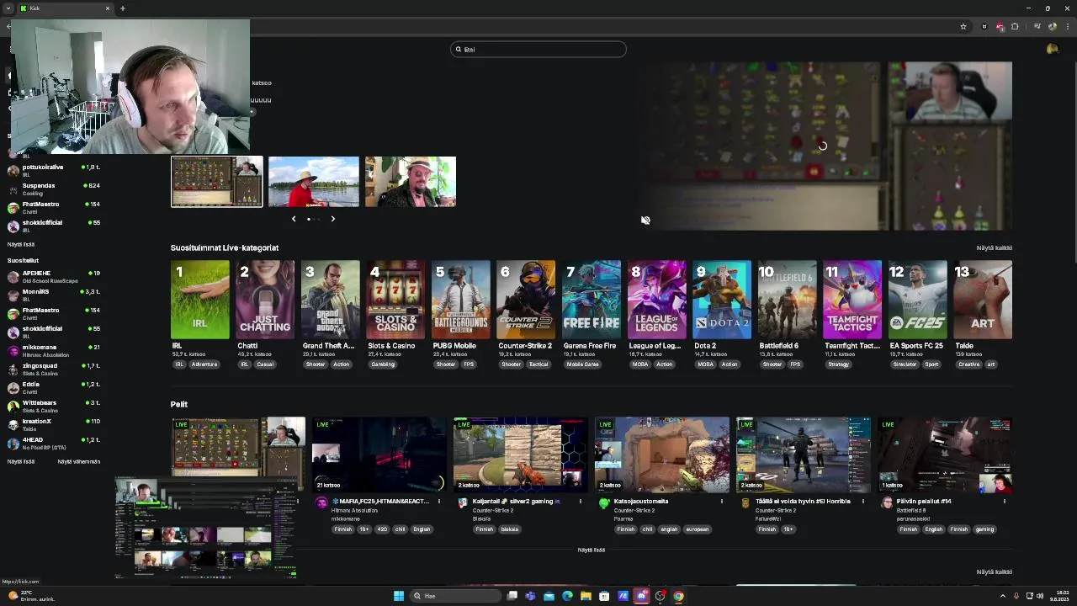Open the Päivän pelailut #14 stream thumbnail
The width and height of the screenshot is (1077, 606).
click(x=945, y=454)
